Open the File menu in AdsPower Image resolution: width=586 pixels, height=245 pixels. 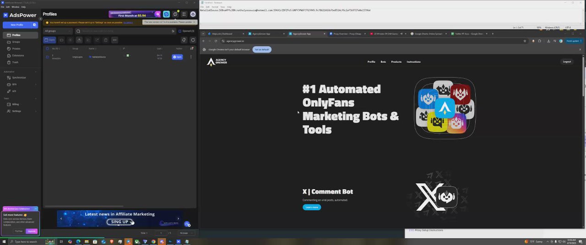pos(2,7)
